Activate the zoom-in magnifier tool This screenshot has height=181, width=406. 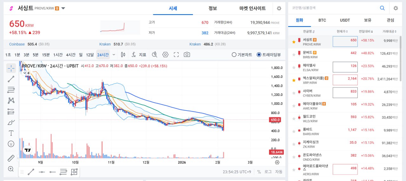point(11,169)
